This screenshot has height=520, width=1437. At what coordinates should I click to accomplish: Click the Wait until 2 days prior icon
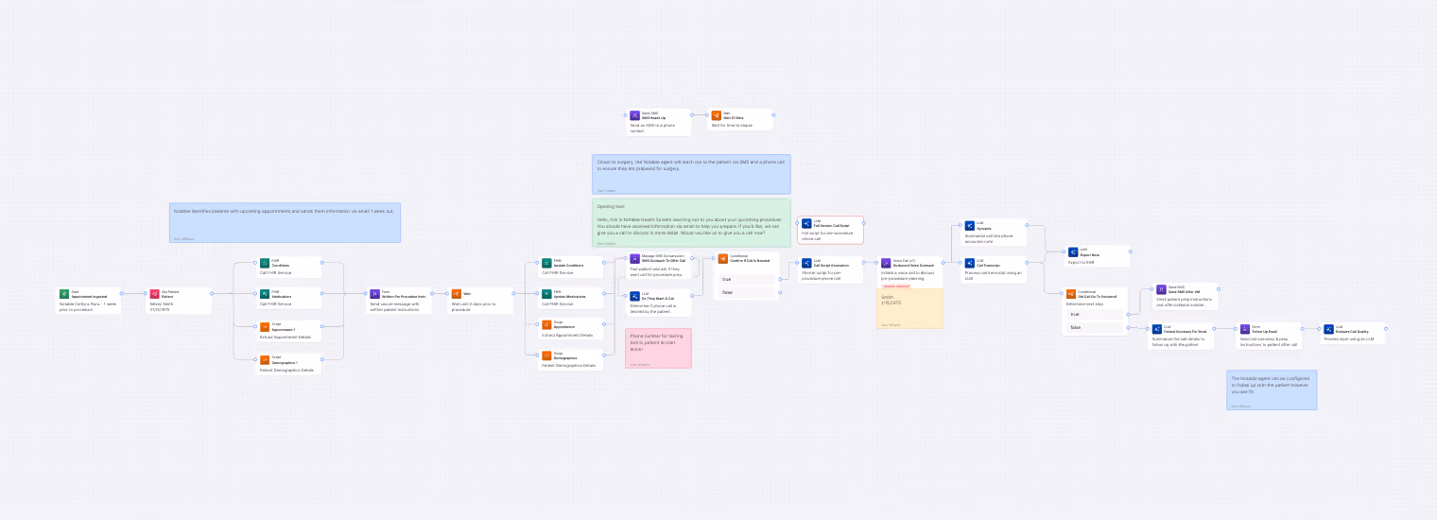456,294
